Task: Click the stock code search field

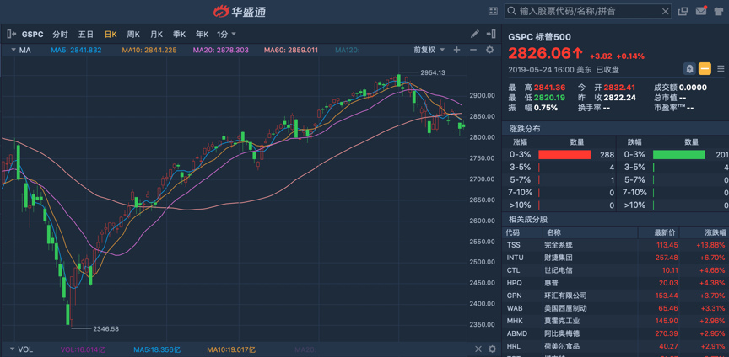Action: coord(588,11)
